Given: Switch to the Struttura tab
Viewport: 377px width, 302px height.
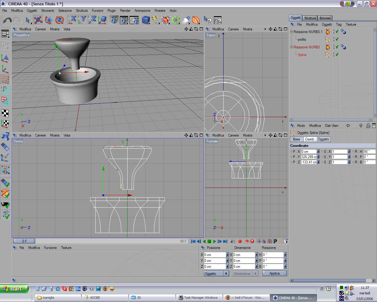Looking at the screenshot, I should (x=310, y=18).
